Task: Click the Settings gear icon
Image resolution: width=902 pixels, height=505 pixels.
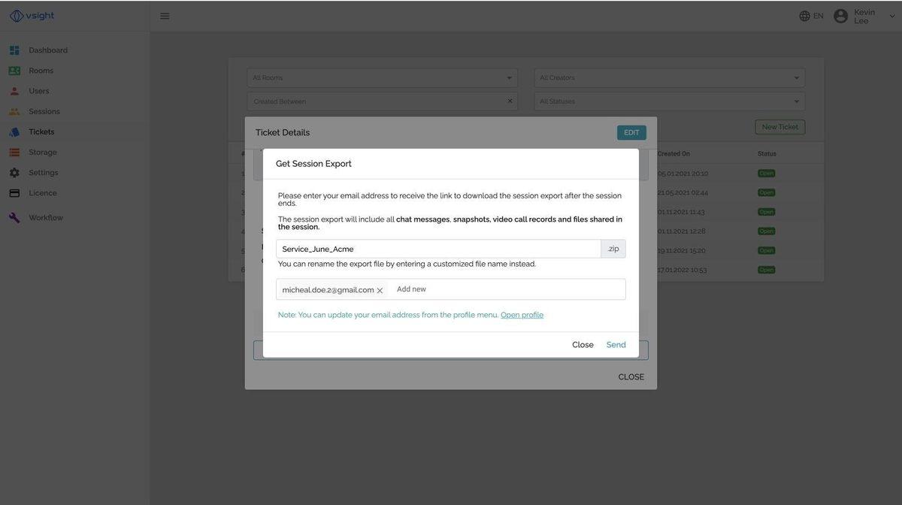Action: tap(14, 173)
